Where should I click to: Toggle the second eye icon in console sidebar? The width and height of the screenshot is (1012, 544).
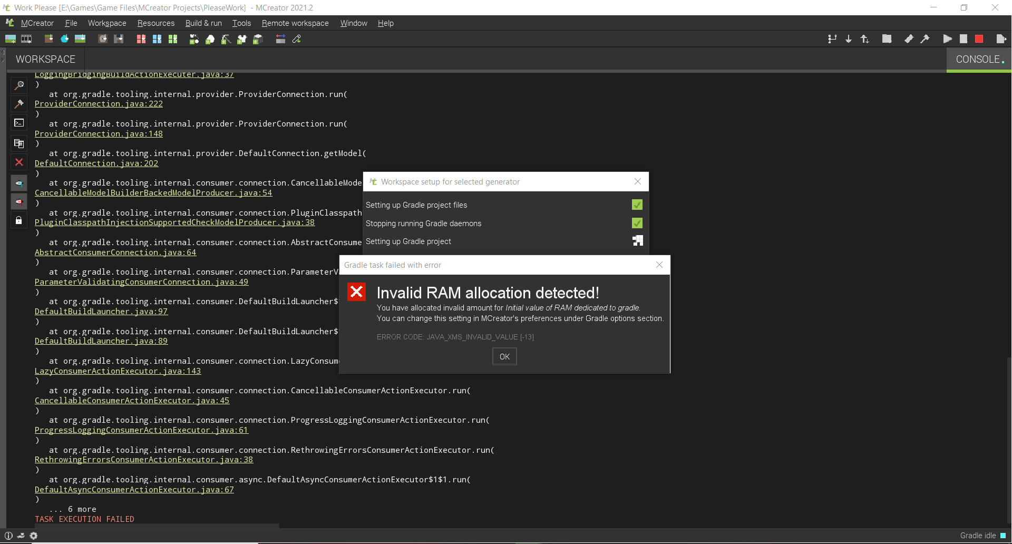point(19,201)
